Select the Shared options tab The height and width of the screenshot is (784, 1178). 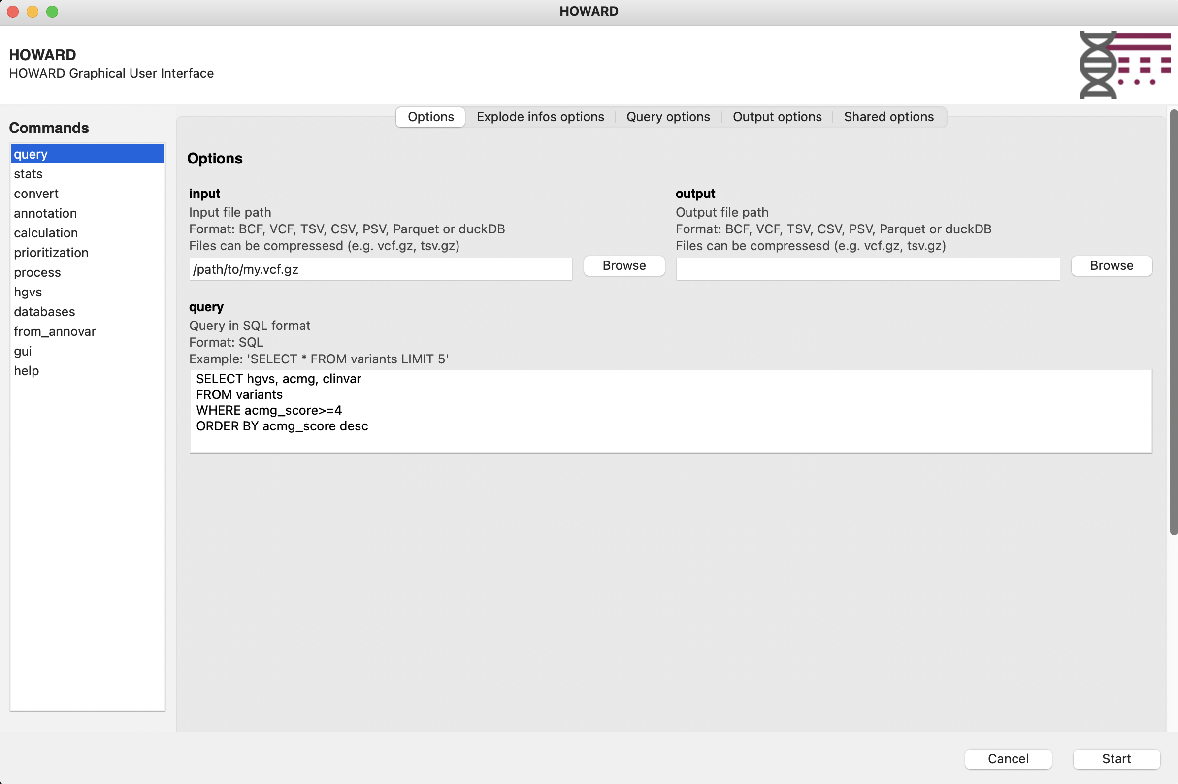pyautogui.click(x=888, y=117)
